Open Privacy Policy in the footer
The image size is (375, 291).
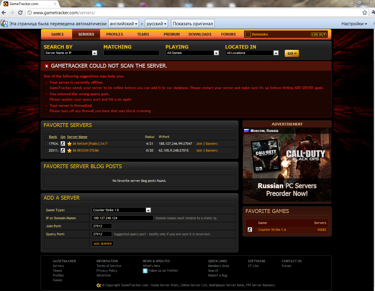pyautogui.click(x=107, y=271)
